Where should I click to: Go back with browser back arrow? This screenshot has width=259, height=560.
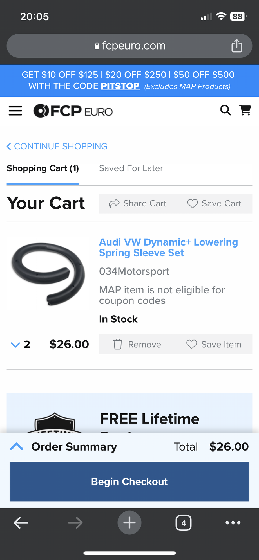click(x=21, y=523)
